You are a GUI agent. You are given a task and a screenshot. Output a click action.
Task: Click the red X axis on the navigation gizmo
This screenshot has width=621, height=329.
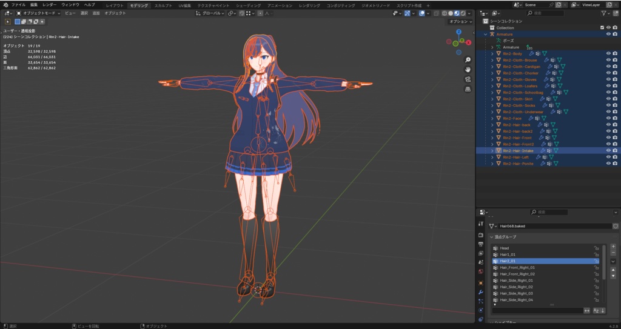click(469, 42)
